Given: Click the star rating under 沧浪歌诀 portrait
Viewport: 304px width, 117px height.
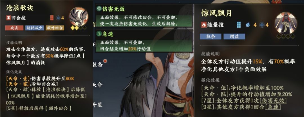Looking at the screenshot, I should (79, 28).
